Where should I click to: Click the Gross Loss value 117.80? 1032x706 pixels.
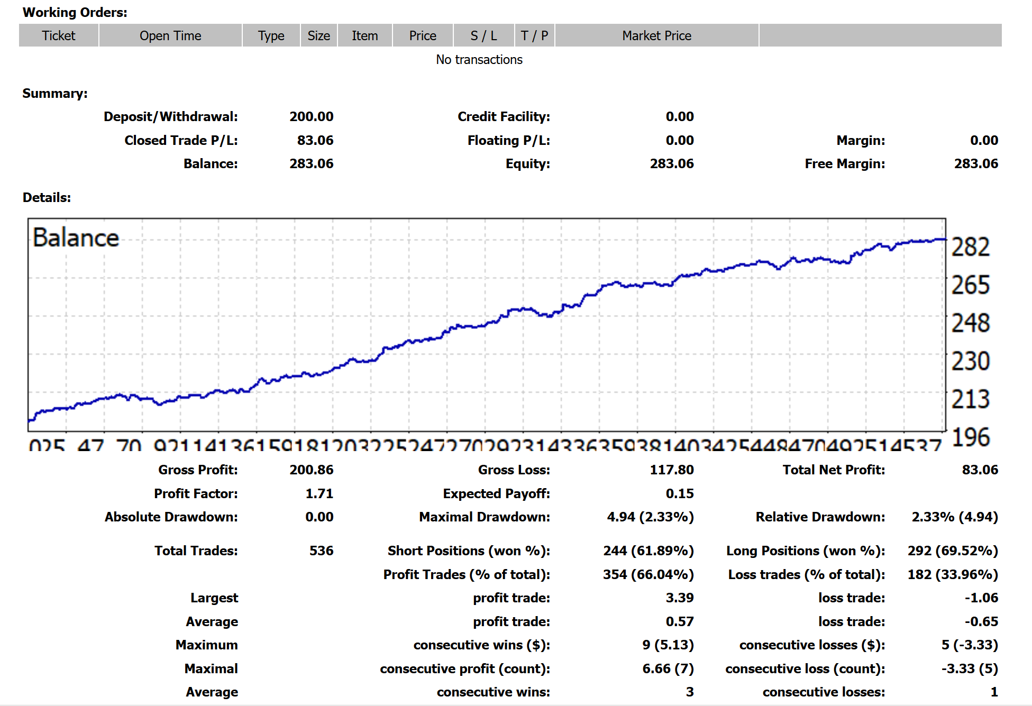coord(671,470)
